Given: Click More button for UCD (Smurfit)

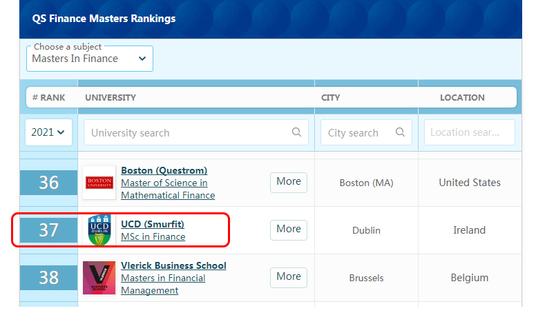Looking at the screenshot, I should pyautogui.click(x=288, y=229).
